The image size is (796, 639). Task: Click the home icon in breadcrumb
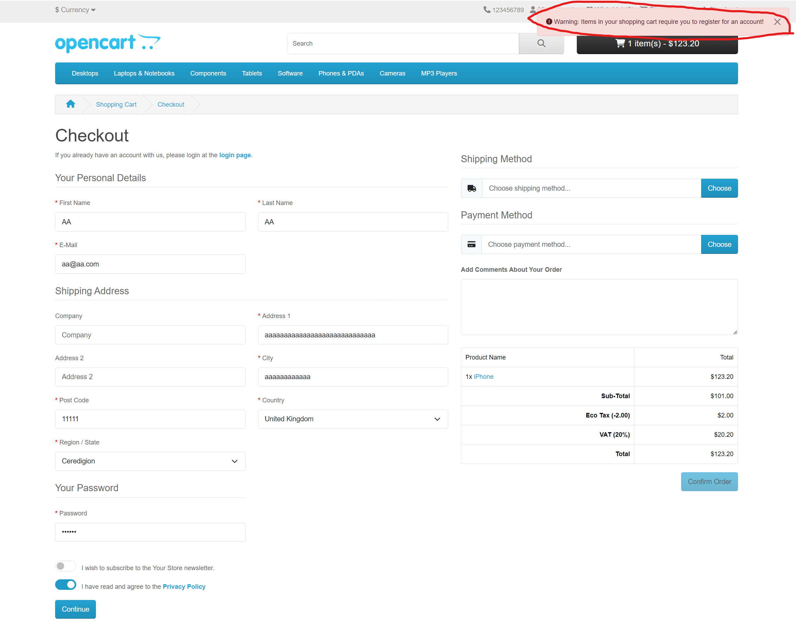tap(71, 104)
